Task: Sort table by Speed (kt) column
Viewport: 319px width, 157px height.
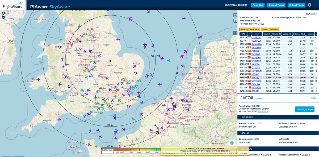Action: point(287,34)
